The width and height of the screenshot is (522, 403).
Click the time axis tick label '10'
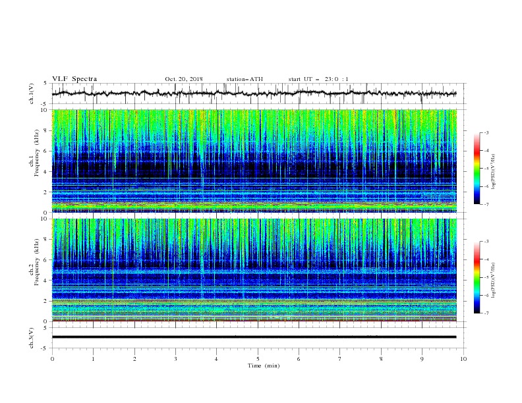pos(463,359)
